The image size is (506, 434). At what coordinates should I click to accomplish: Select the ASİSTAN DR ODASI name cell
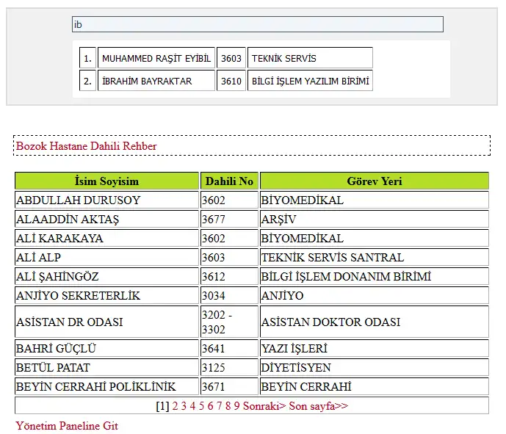106,322
